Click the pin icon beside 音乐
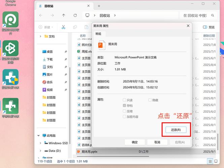The height and width of the screenshot is (168, 224). tap(66, 82)
